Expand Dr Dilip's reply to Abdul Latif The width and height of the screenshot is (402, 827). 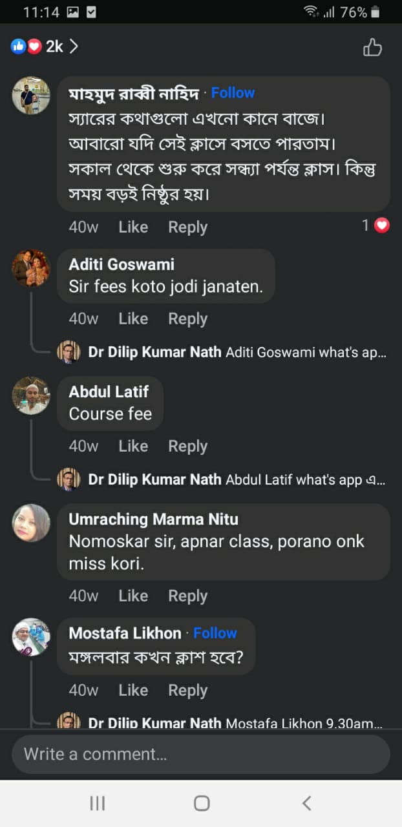236,480
